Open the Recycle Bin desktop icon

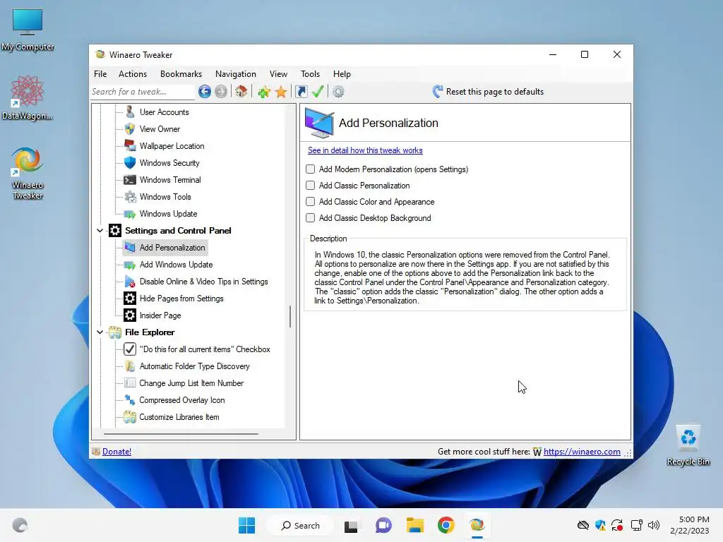pos(688,445)
